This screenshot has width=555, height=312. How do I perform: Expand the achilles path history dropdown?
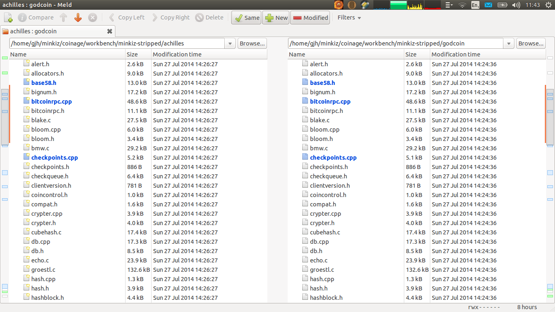click(230, 43)
